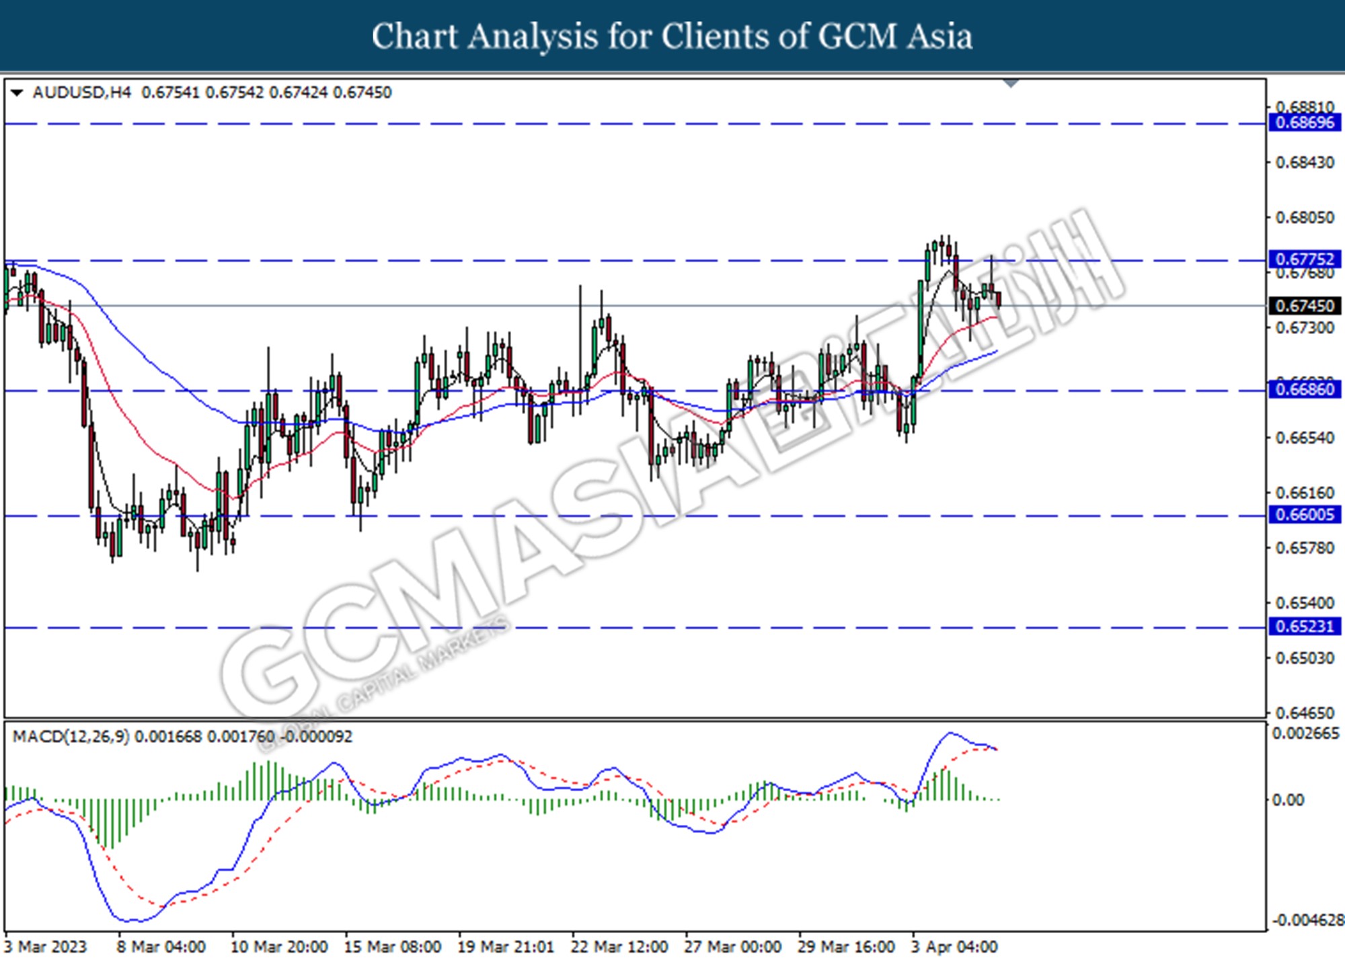Screen dimensions: 1345x960
Task: Click the AUDUSD,H4 symbol title text
Action: click(82, 93)
